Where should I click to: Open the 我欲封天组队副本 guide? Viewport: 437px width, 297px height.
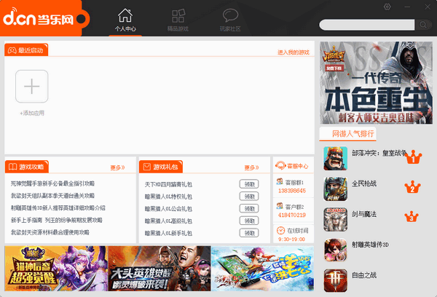(52, 196)
